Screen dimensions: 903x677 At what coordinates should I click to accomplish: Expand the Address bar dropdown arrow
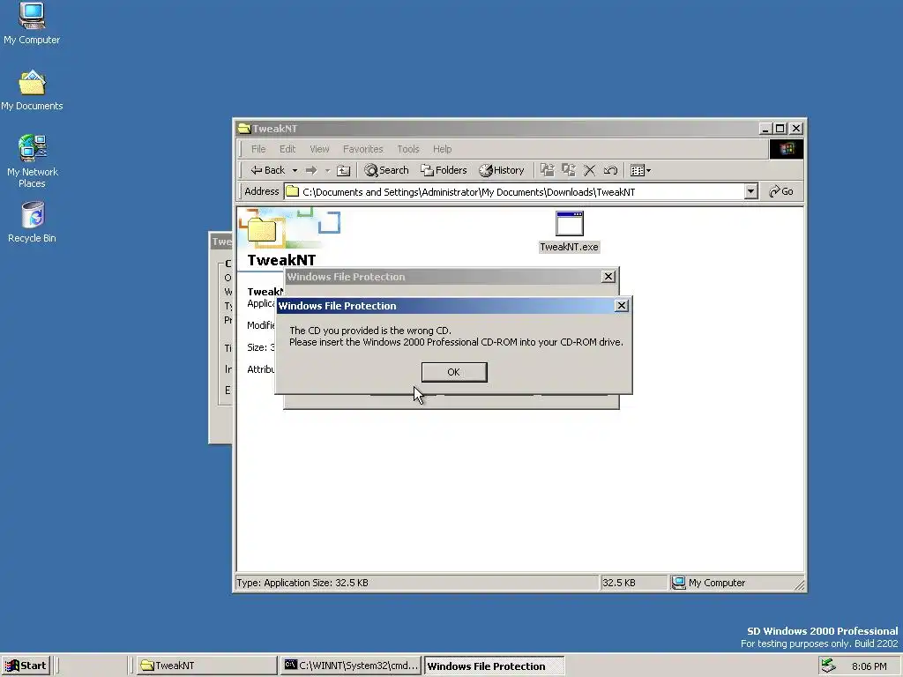(x=750, y=191)
